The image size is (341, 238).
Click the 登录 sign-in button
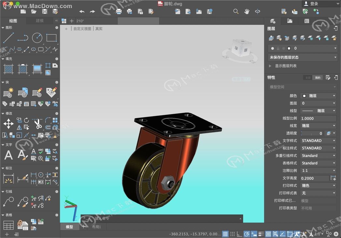click(311, 4)
